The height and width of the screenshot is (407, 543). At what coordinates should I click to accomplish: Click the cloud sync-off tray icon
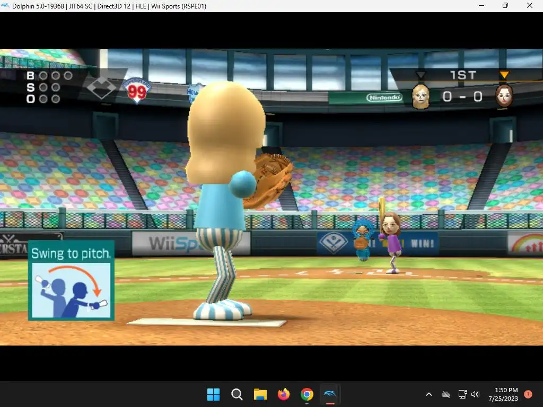(x=446, y=394)
